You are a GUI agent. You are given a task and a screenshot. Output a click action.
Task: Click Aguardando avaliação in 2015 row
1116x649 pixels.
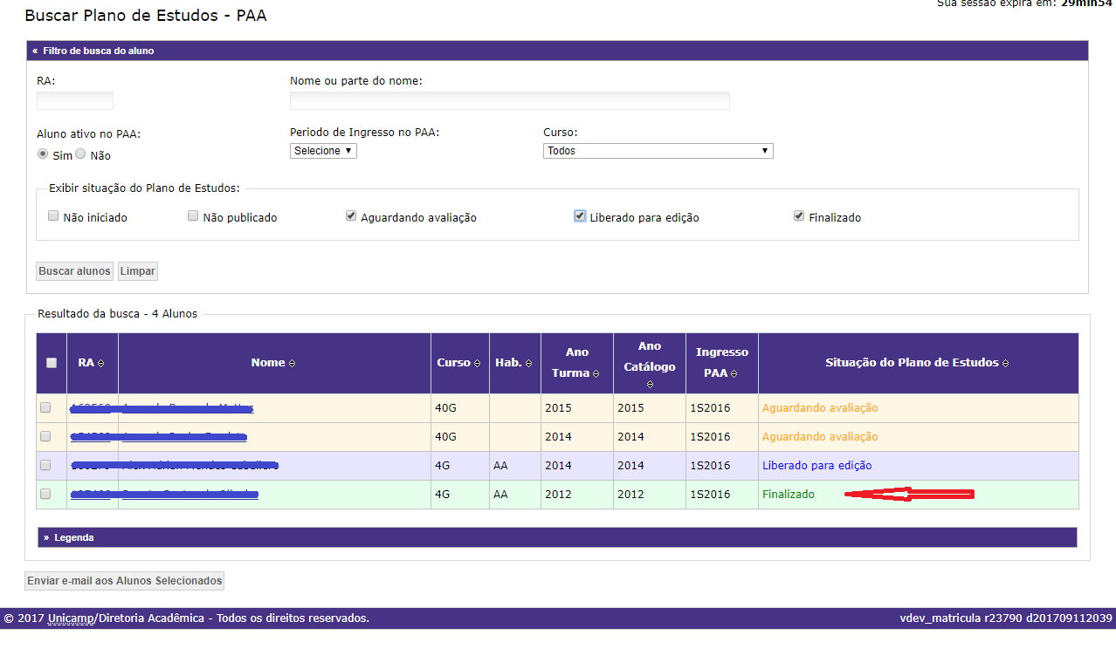click(x=820, y=408)
